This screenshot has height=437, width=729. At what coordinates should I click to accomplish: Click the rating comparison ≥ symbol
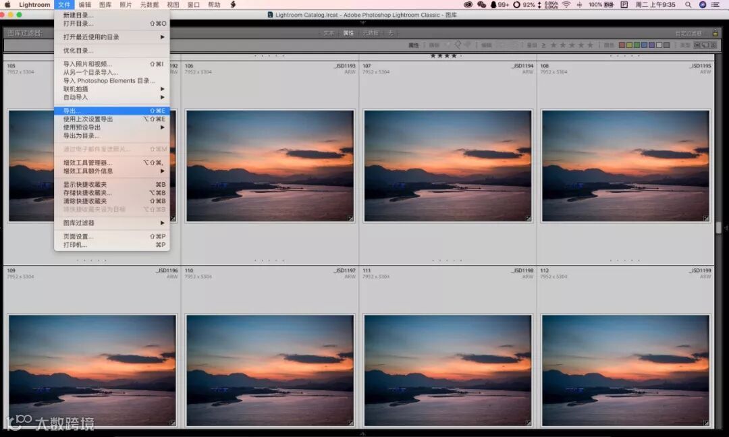pyautogui.click(x=545, y=45)
